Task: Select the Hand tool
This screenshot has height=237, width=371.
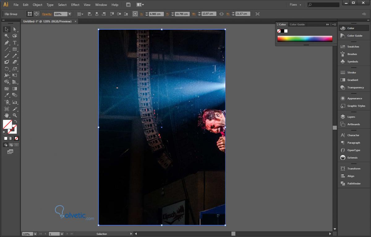Action: [6, 115]
